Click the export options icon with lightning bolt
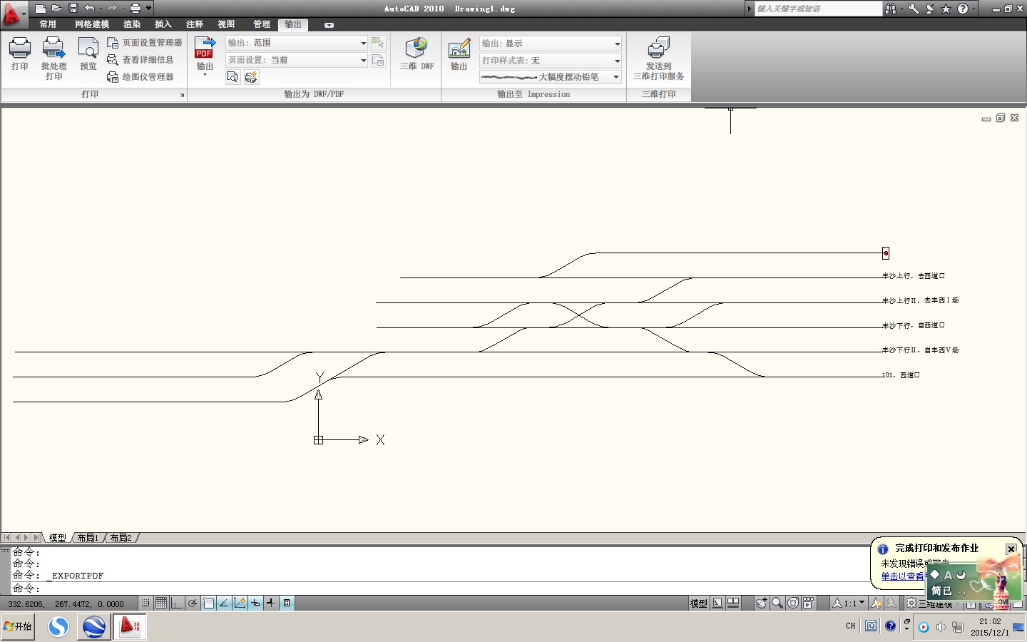Screen dimensions: 1027x642 point(251,77)
